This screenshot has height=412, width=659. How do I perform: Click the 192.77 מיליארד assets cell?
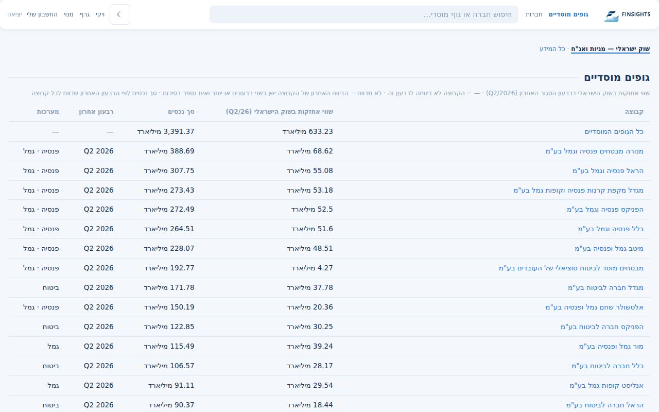click(x=169, y=268)
